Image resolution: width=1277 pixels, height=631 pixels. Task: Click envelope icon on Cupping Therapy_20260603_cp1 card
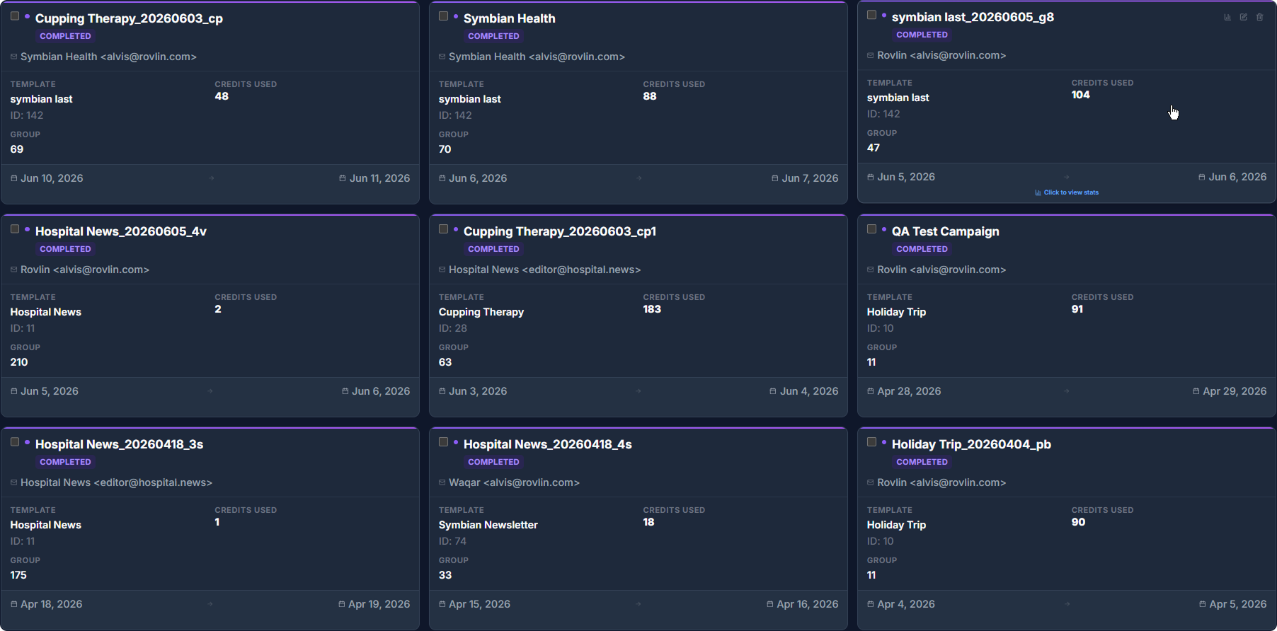[x=442, y=270]
